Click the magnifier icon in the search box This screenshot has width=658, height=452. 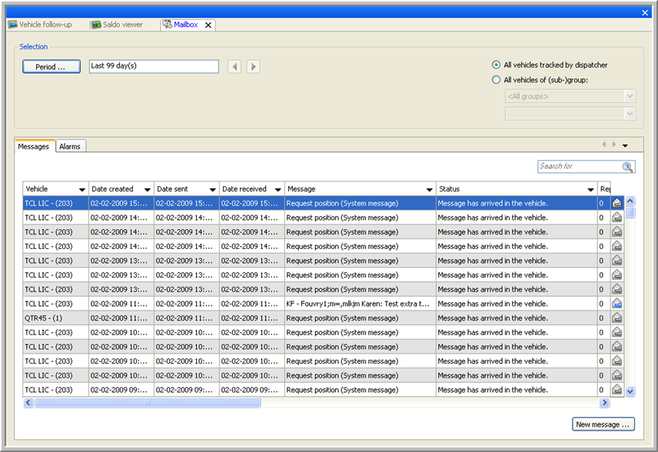click(627, 167)
